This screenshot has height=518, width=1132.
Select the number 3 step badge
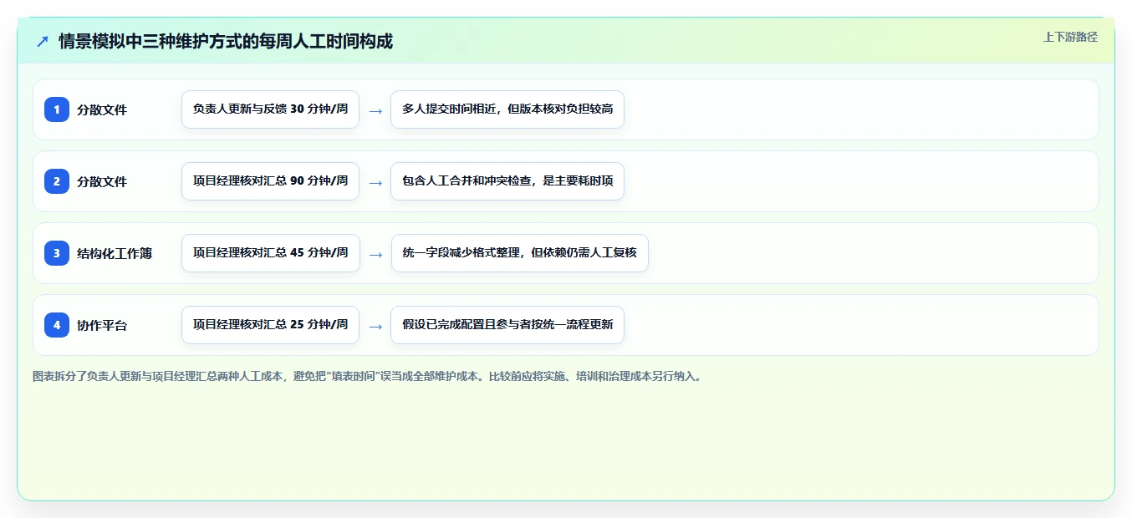(x=57, y=253)
